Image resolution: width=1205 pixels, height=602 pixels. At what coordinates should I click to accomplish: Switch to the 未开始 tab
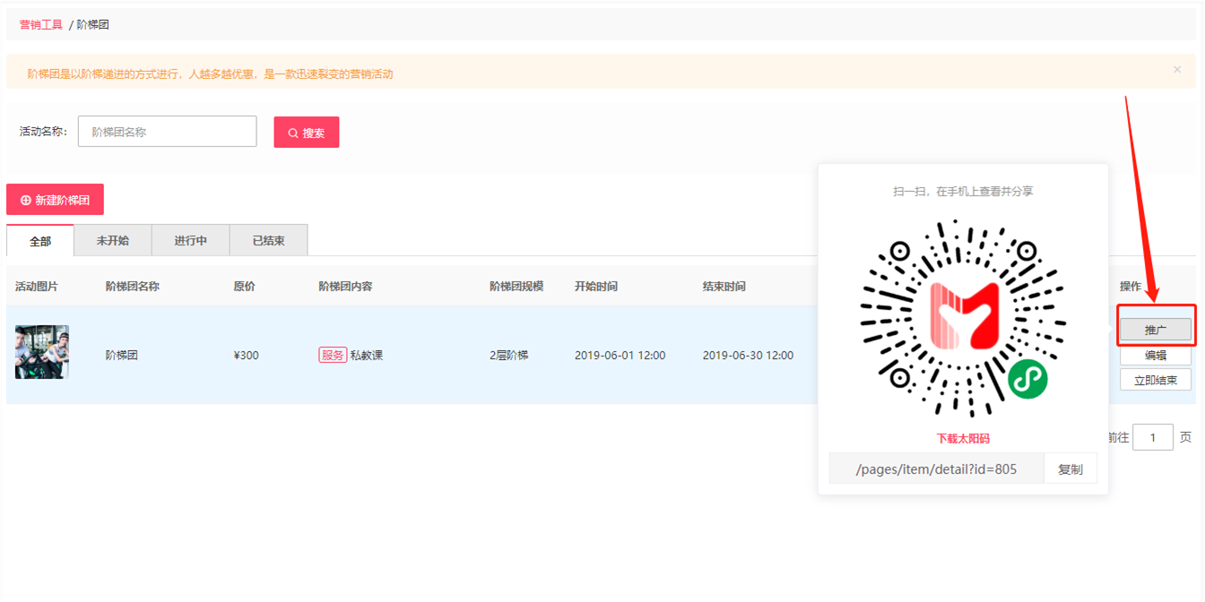click(113, 241)
